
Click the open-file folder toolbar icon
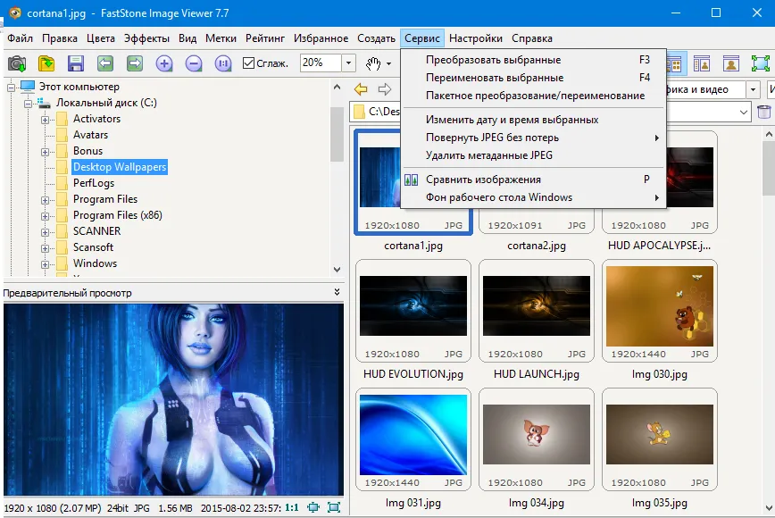click(x=46, y=63)
